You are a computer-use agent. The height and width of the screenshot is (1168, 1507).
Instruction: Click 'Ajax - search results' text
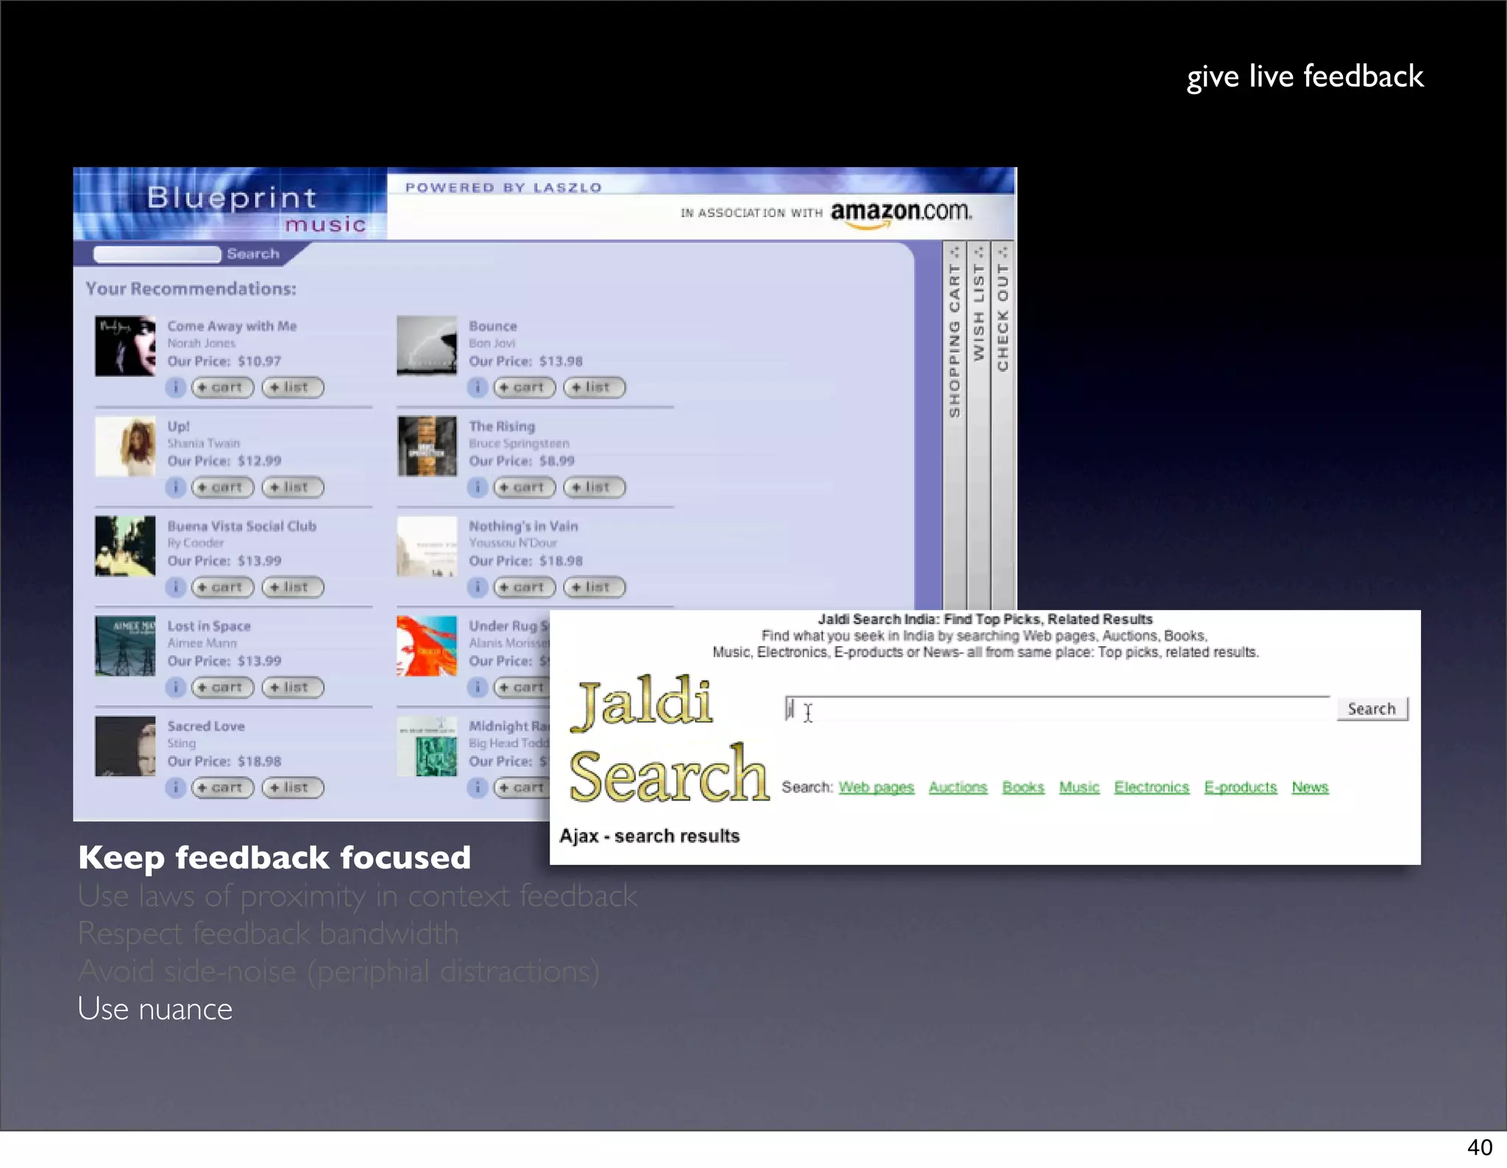[x=650, y=836]
